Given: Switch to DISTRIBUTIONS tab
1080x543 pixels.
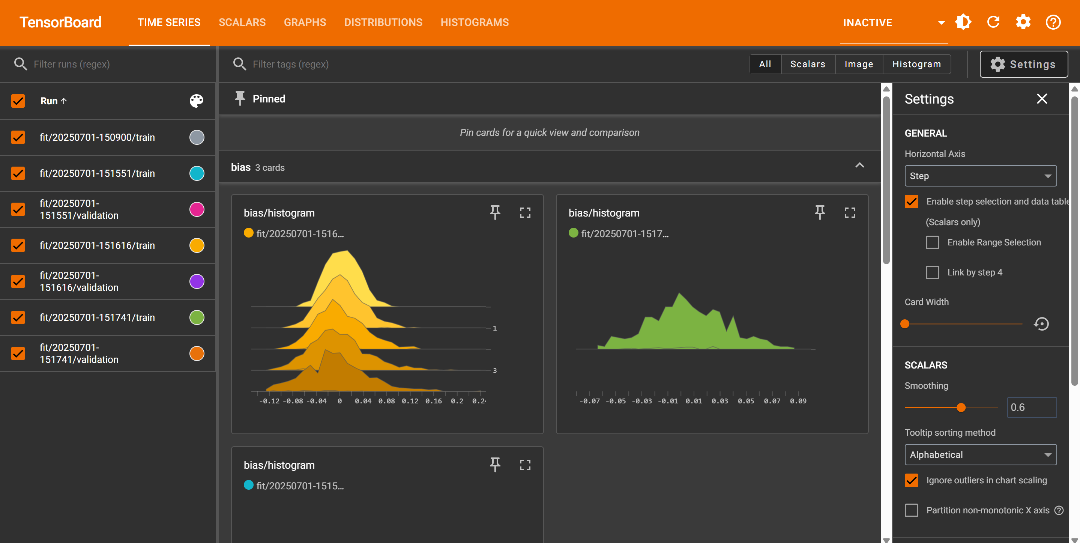Looking at the screenshot, I should [x=383, y=22].
